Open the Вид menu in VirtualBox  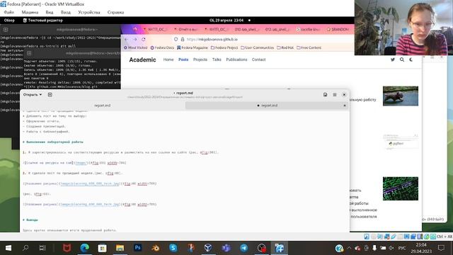click(49, 13)
